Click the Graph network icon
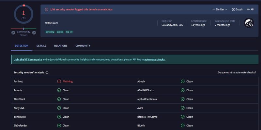The image size is (261, 130). [233, 9]
